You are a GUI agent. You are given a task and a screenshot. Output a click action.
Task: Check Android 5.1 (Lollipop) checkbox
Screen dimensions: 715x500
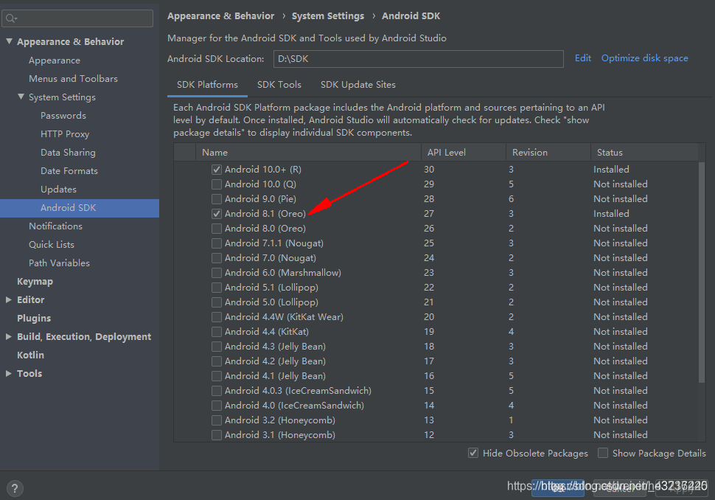(x=217, y=288)
